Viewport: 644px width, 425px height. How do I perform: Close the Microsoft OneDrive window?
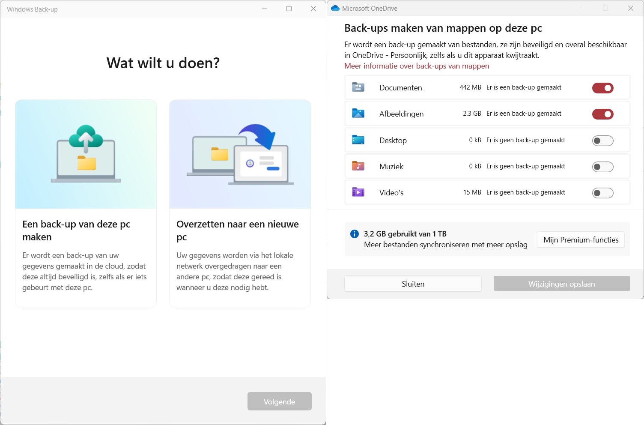[x=631, y=8]
